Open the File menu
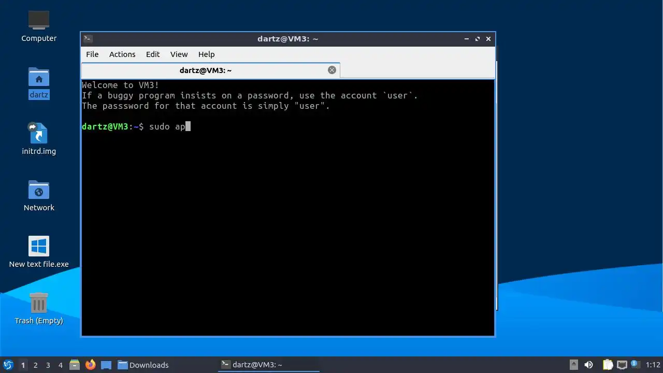 click(x=92, y=54)
